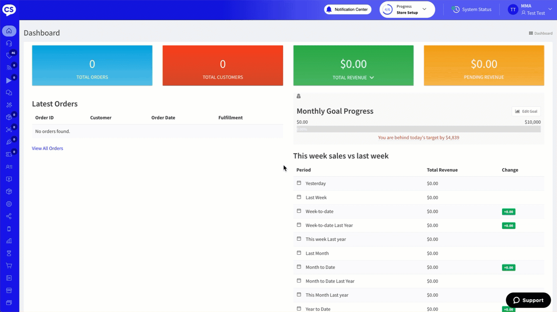Click the bar chart analytics sidebar icon
This screenshot has width=557, height=312.
9,241
